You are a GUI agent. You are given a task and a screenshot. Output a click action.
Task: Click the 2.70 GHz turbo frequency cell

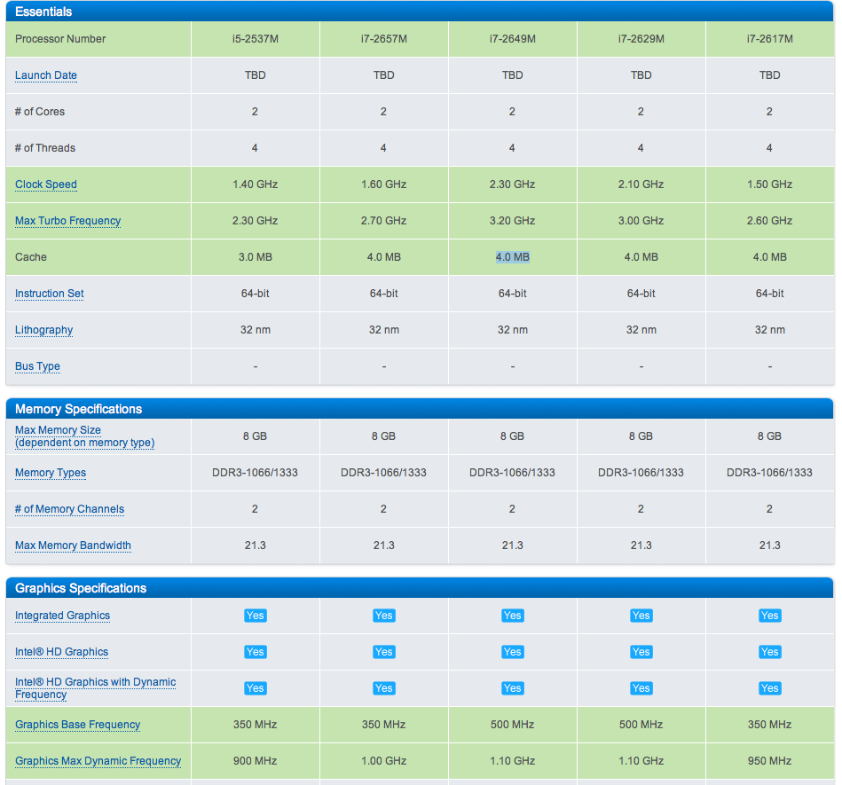point(384,221)
